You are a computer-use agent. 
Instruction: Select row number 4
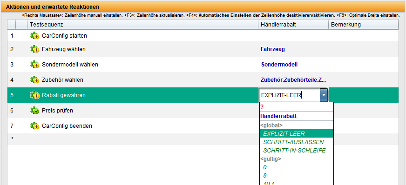click(12, 79)
